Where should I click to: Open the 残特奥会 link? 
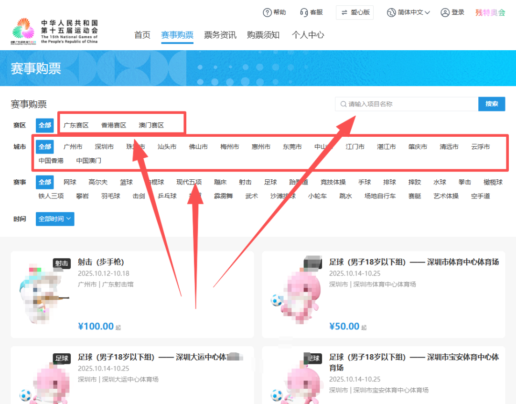point(490,12)
